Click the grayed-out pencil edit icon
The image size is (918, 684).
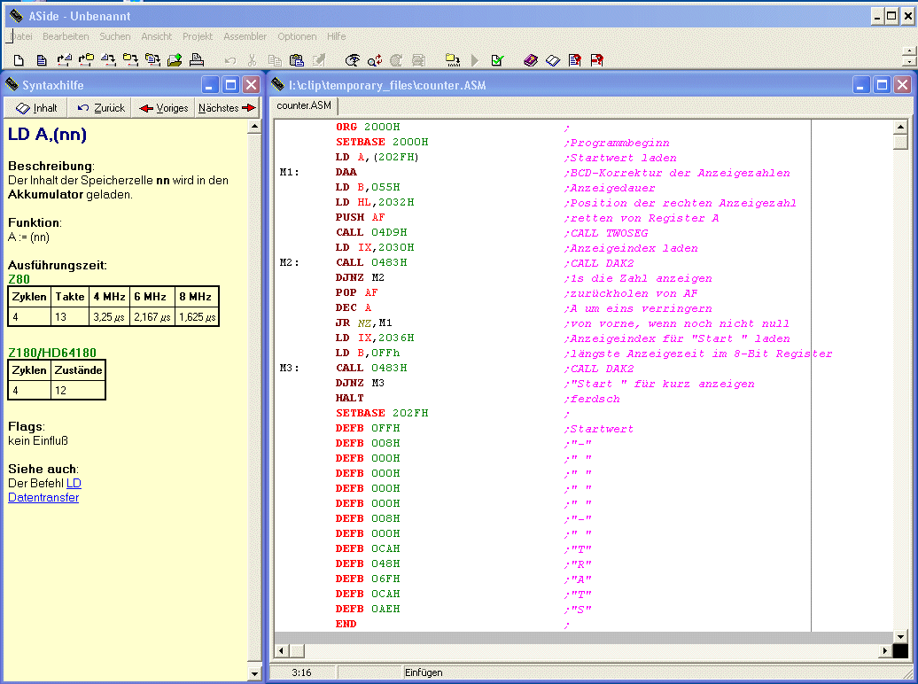(x=318, y=59)
